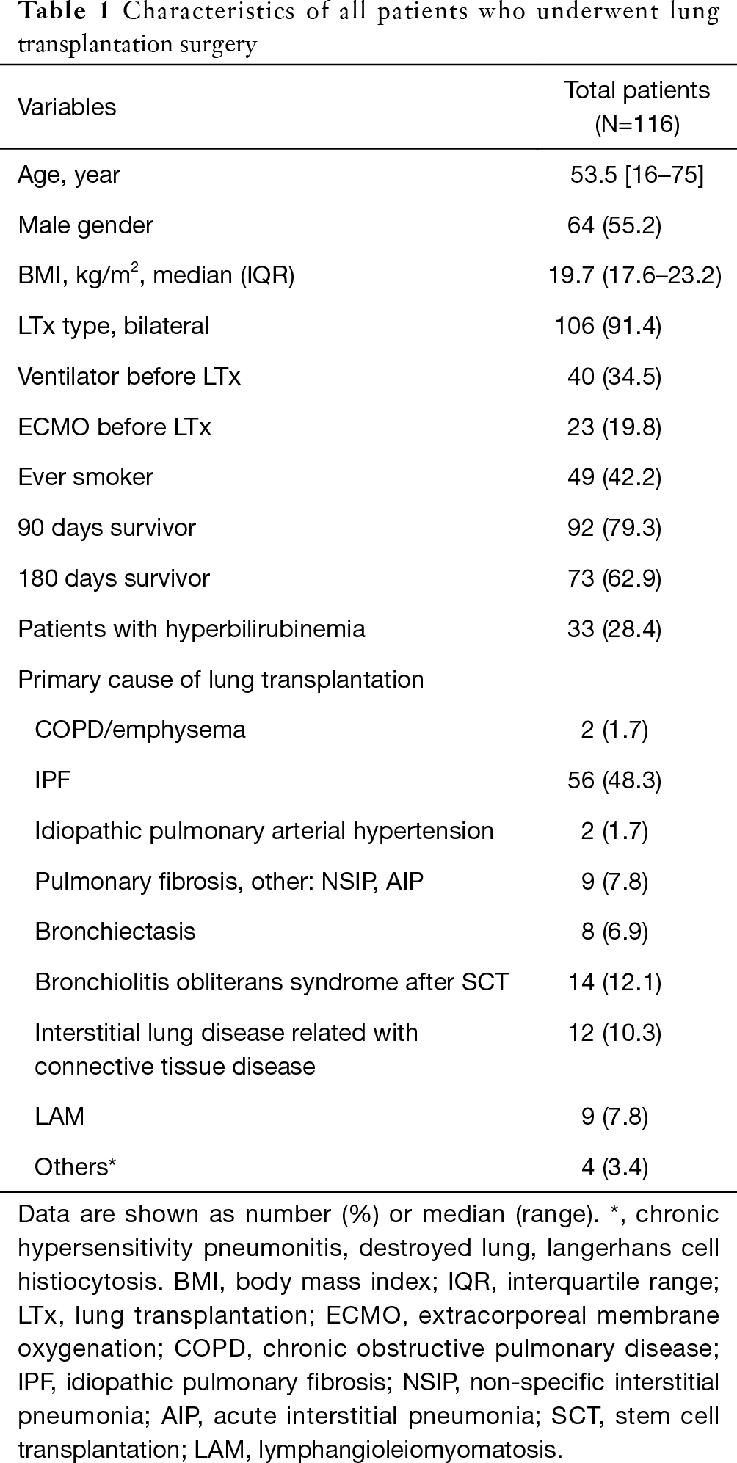Viewport: 737px width, 1463px height.
Task: Click the Table 1 caption title
Action: [368, 29]
